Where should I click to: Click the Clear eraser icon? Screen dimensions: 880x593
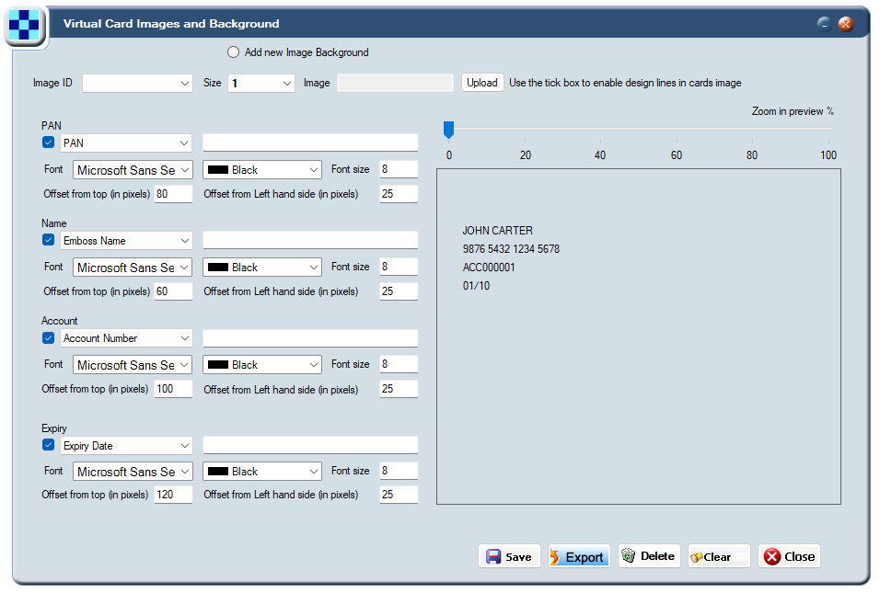coord(697,557)
